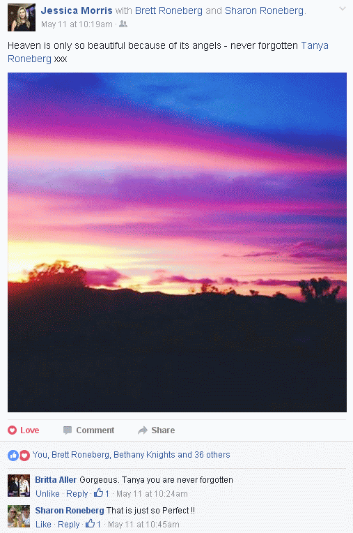Image resolution: width=353 pixels, height=533 pixels.
Task: Open the post options chevron menu
Action: point(343,9)
